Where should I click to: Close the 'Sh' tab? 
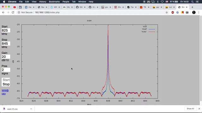point(123,7)
